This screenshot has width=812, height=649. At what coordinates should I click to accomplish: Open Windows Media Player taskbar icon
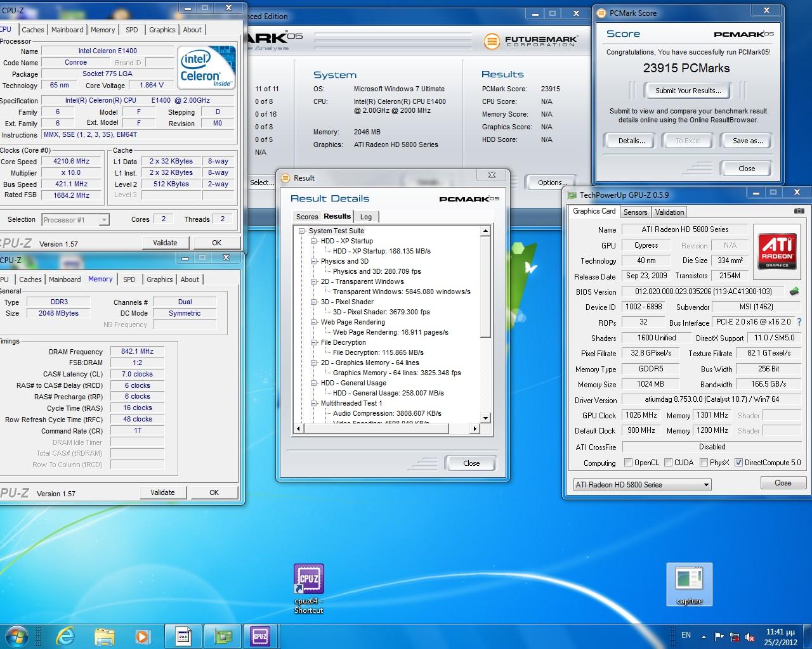tap(142, 636)
